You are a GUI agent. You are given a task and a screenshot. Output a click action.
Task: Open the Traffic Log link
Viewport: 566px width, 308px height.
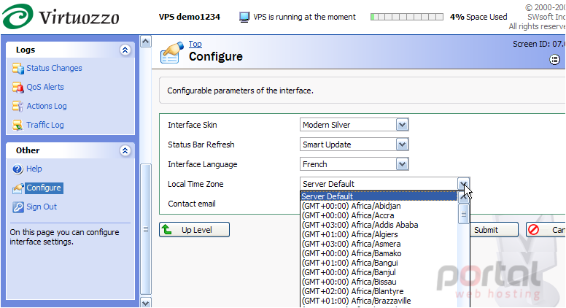tap(45, 125)
